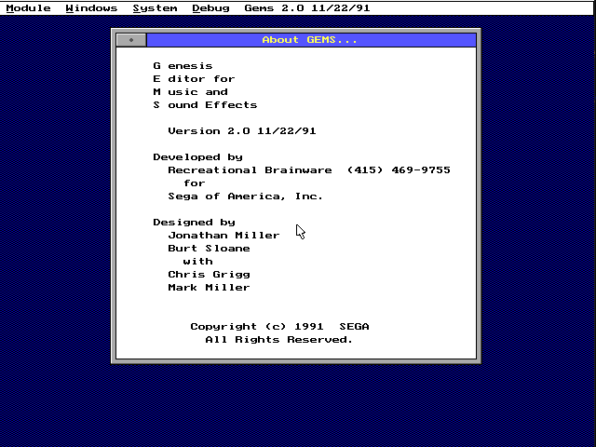The width and height of the screenshot is (596, 447).
Task: Click the word 'with' under Burt Sloane
Action: (197, 261)
